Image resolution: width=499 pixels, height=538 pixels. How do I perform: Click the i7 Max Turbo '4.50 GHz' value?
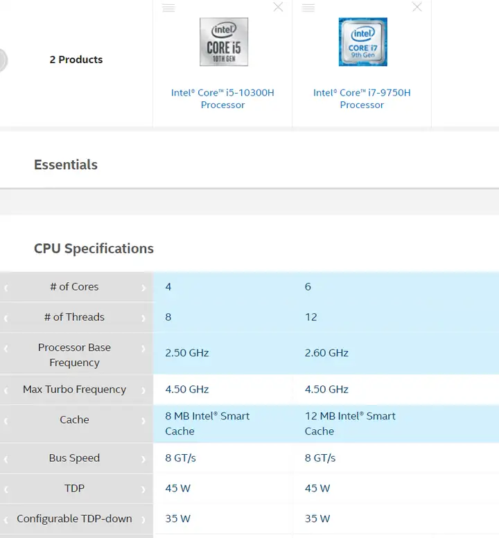click(x=326, y=389)
